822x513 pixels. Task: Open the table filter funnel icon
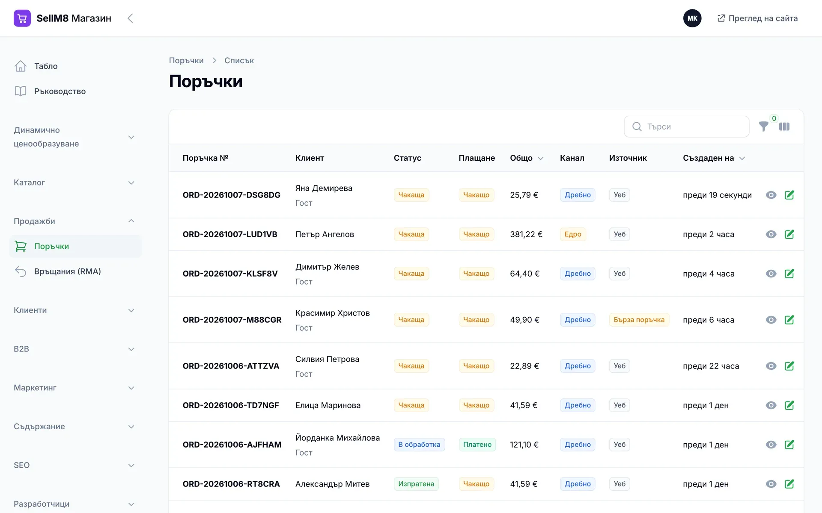763,127
